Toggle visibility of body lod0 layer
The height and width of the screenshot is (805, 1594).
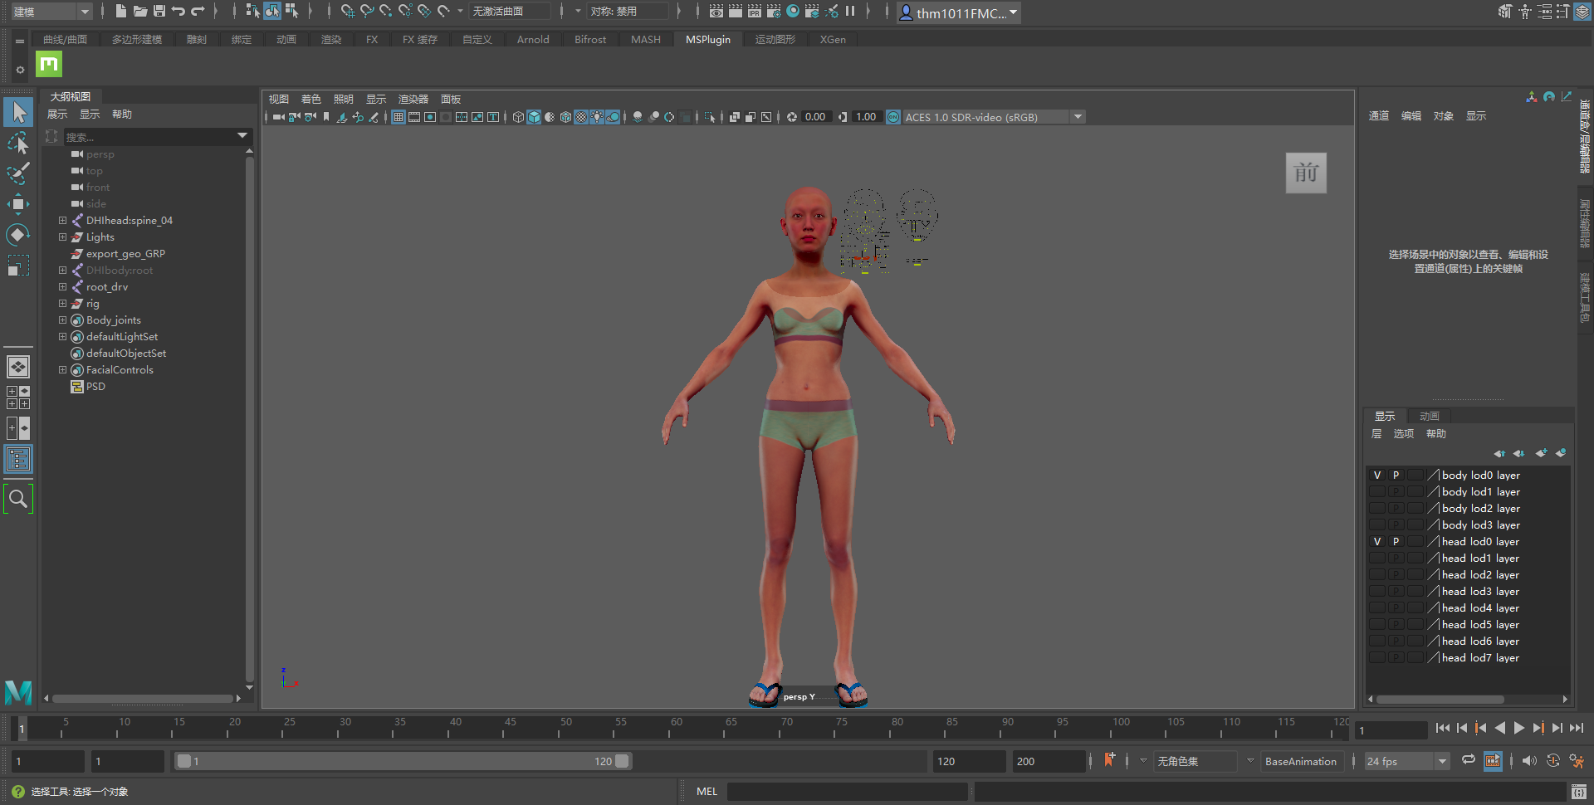(x=1377, y=476)
